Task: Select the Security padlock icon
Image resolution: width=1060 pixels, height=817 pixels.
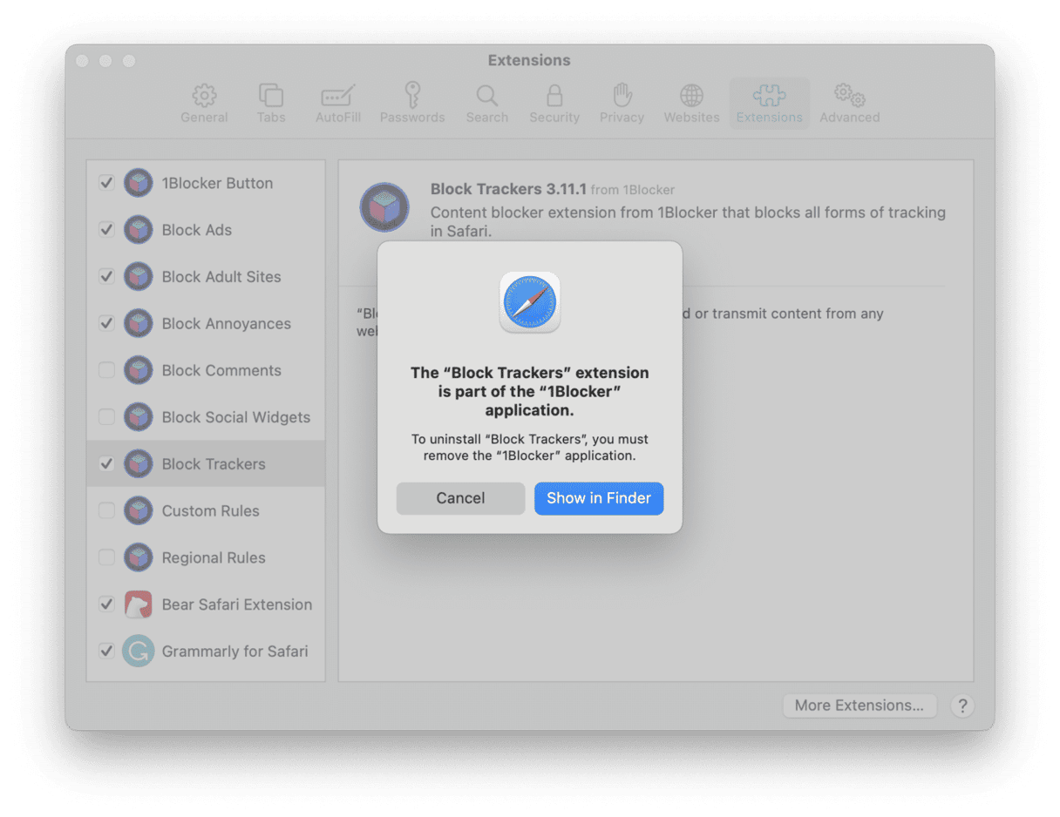Action: click(554, 96)
